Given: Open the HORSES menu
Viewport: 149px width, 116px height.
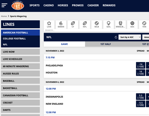Looking at the screenshot, I should tap(63, 5).
